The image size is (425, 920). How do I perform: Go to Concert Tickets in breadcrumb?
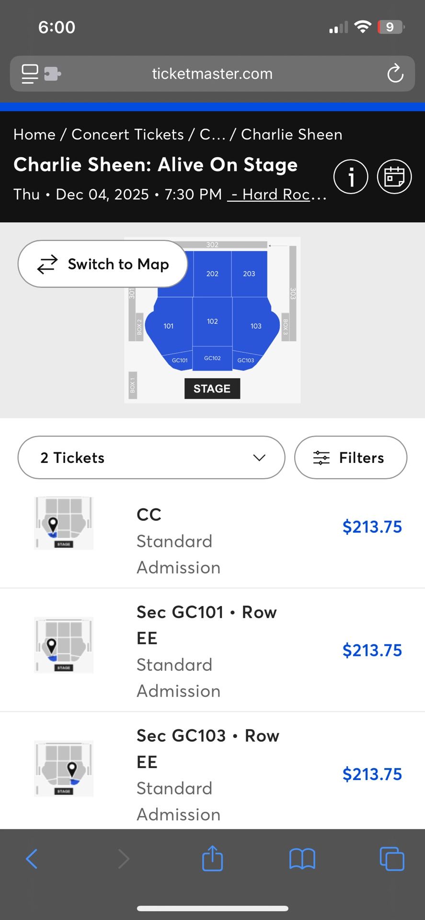(128, 135)
